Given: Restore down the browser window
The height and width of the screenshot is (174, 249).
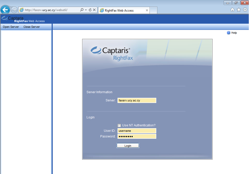Looking at the screenshot, I should coord(236,3).
